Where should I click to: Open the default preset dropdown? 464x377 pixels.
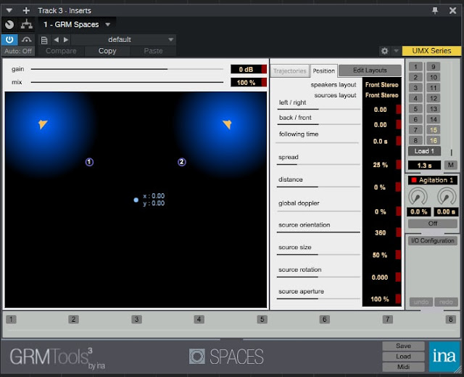pos(123,39)
